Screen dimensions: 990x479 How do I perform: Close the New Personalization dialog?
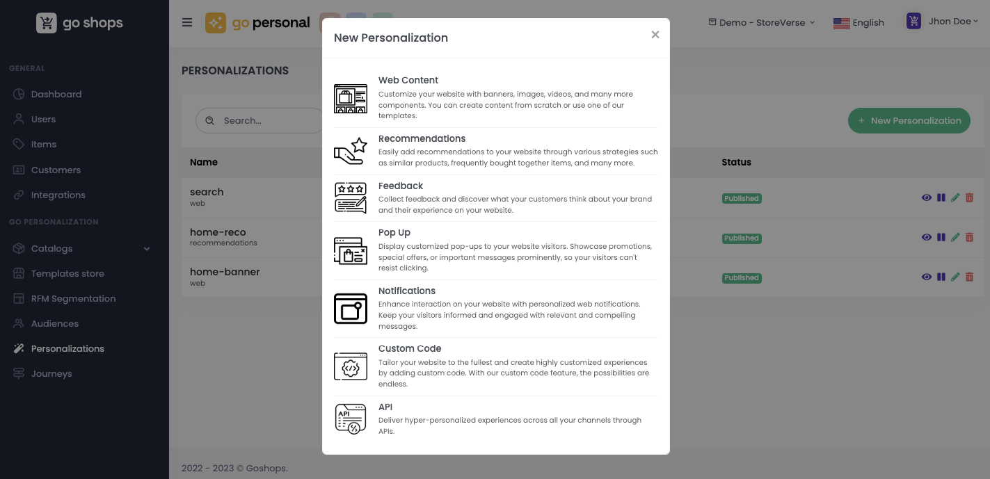pyautogui.click(x=655, y=35)
